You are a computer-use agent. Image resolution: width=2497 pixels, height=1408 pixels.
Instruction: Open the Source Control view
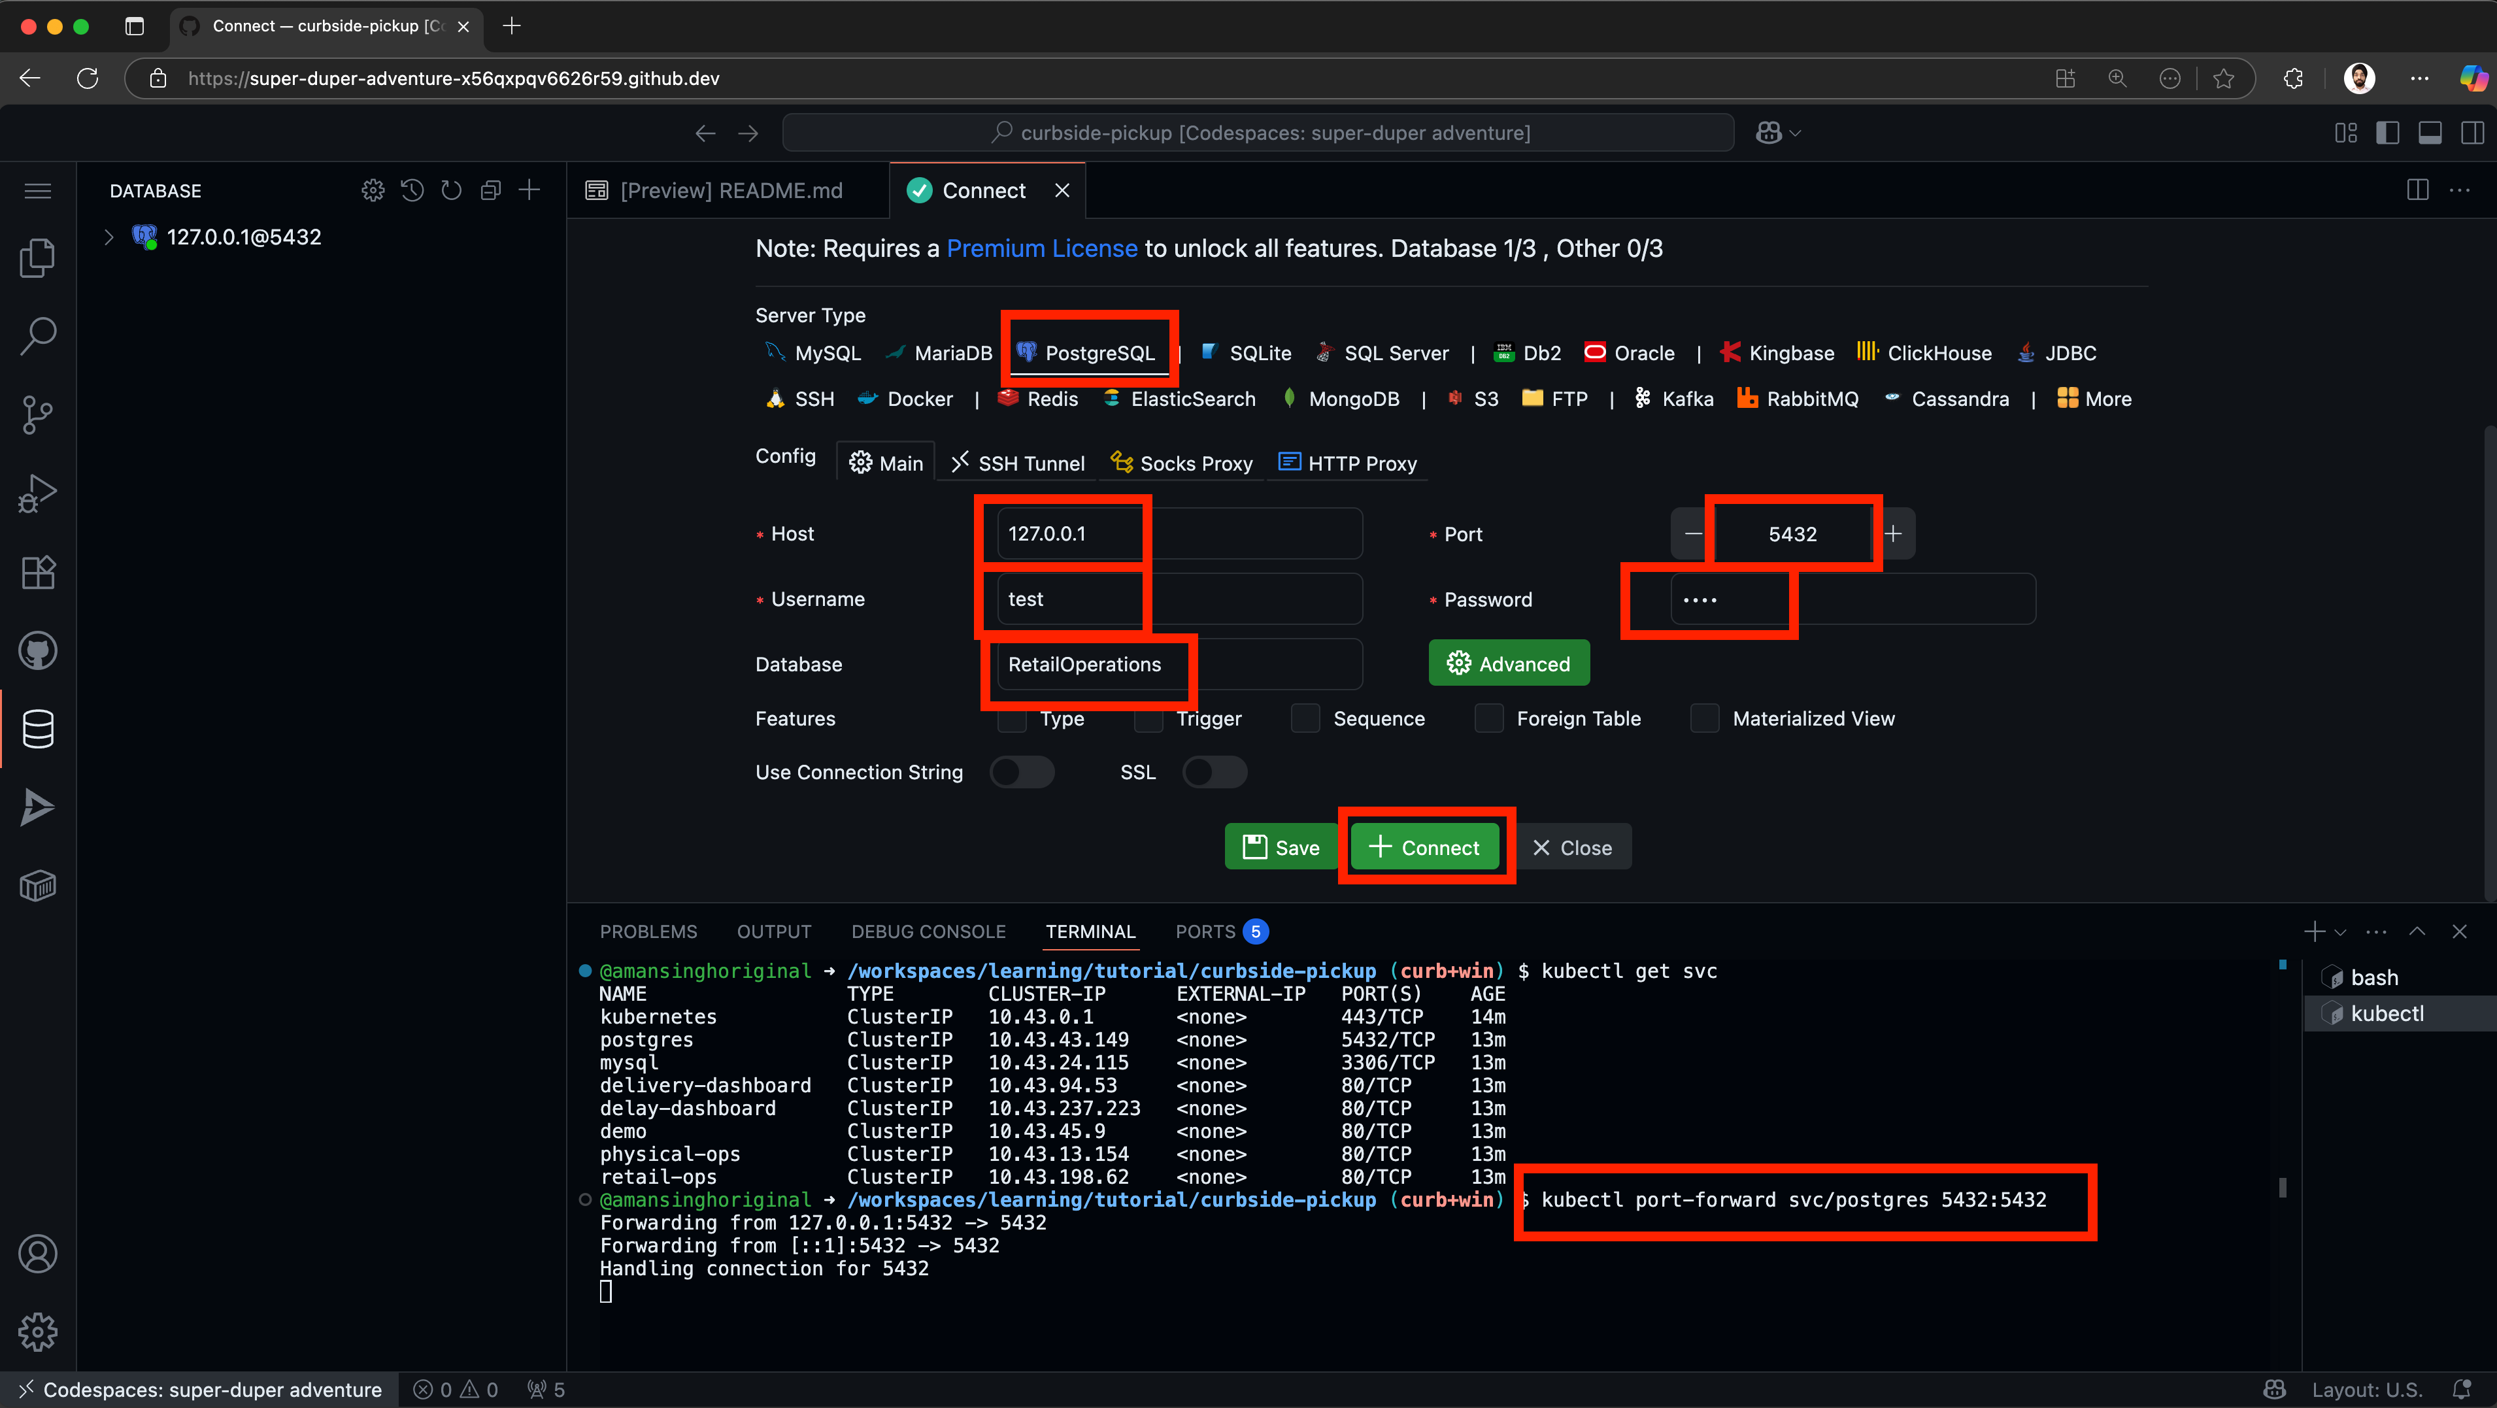38,414
